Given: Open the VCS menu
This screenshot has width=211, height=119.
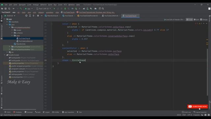Looking at the screenshot, I should [65, 5].
